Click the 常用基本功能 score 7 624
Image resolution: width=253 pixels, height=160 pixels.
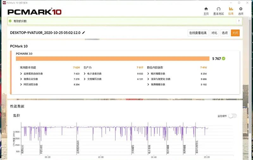tap(77, 68)
